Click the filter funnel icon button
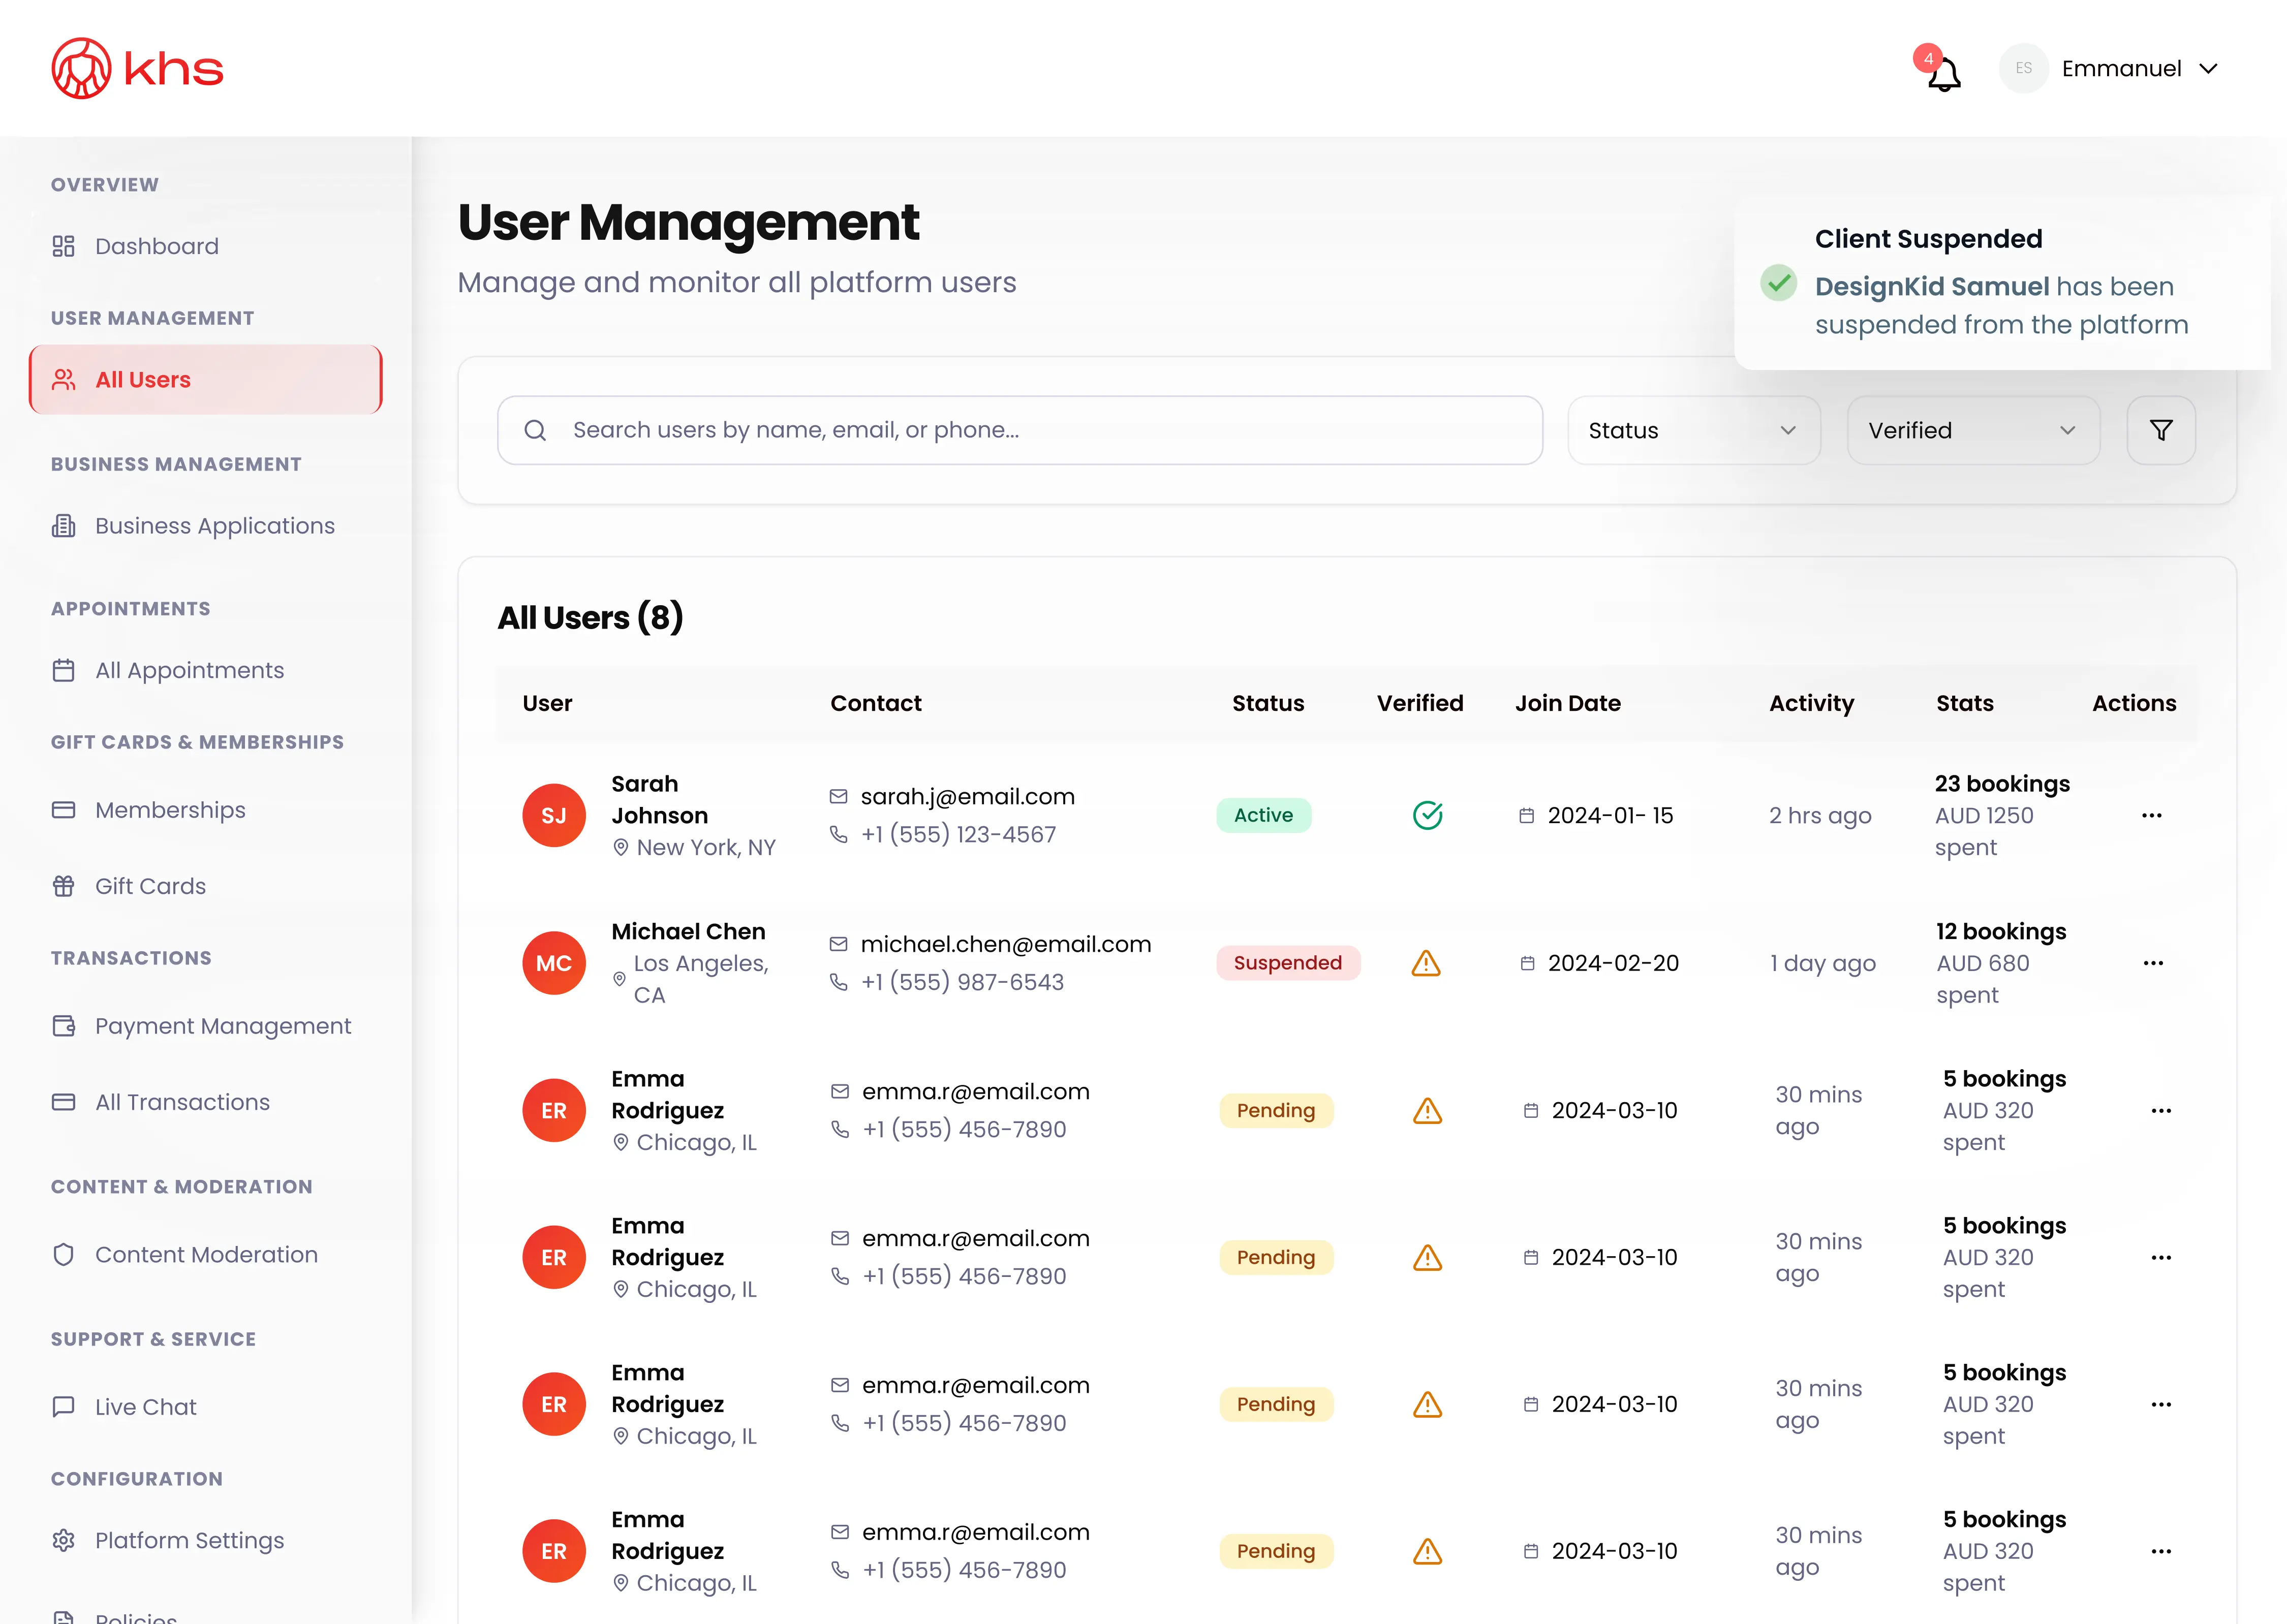The width and height of the screenshot is (2287, 1624). (2160, 430)
